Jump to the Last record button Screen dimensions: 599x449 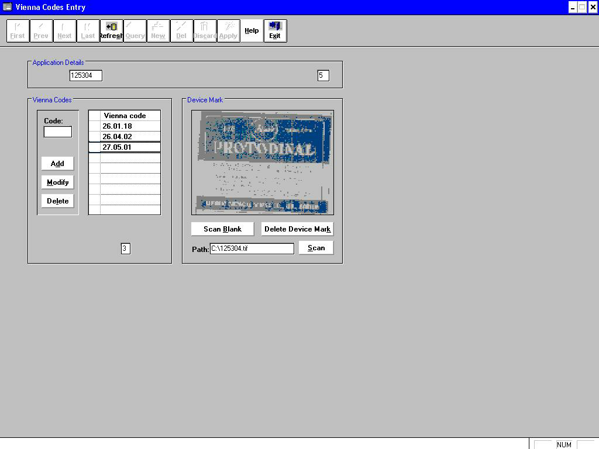click(88, 31)
